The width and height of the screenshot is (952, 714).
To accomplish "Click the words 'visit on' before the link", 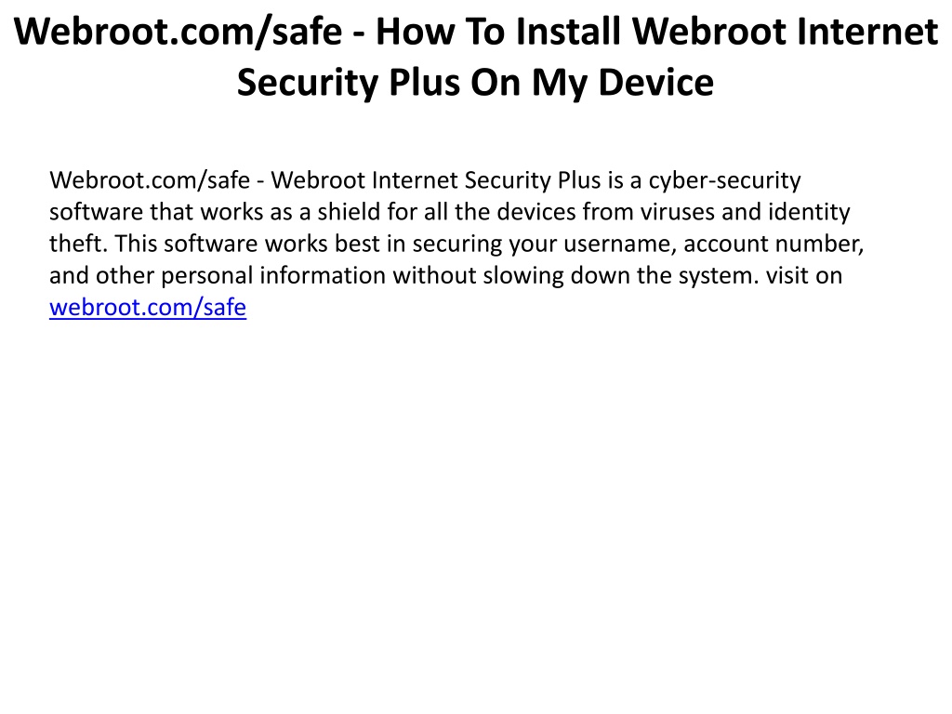I will [804, 275].
